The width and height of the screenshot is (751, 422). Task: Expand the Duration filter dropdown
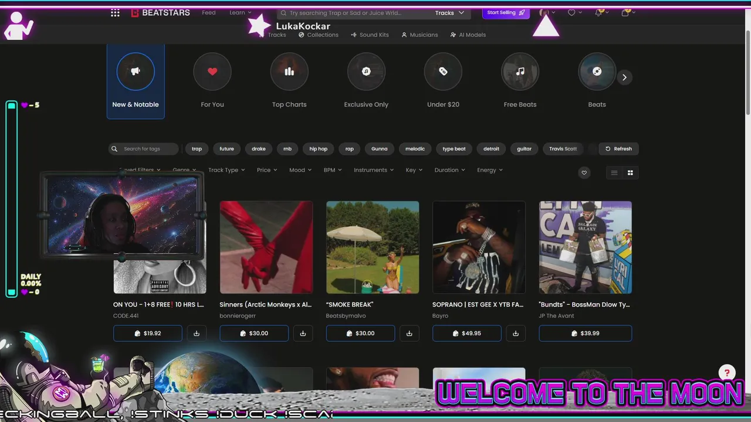[449, 170]
